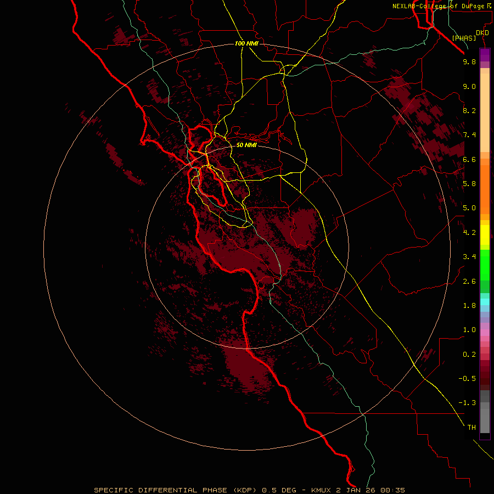Click the KMUX station identifier in the caption
Image resolution: width=494 pixels, height=494 pixels.
click(x=321, y=490)
